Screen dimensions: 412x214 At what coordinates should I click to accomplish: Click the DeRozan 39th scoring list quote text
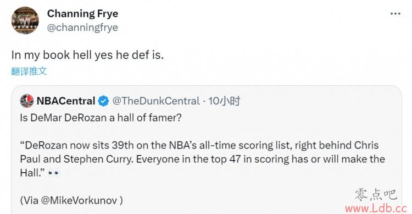[x=203, y=159]
